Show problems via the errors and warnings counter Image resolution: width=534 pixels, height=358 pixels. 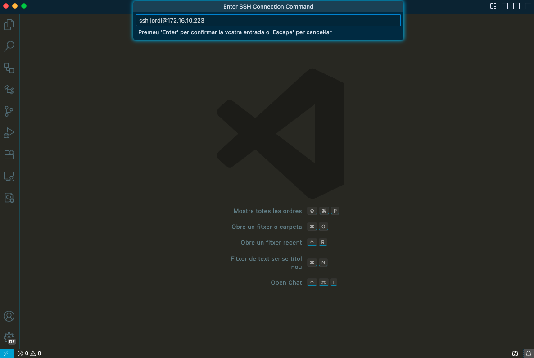[29, 353]
